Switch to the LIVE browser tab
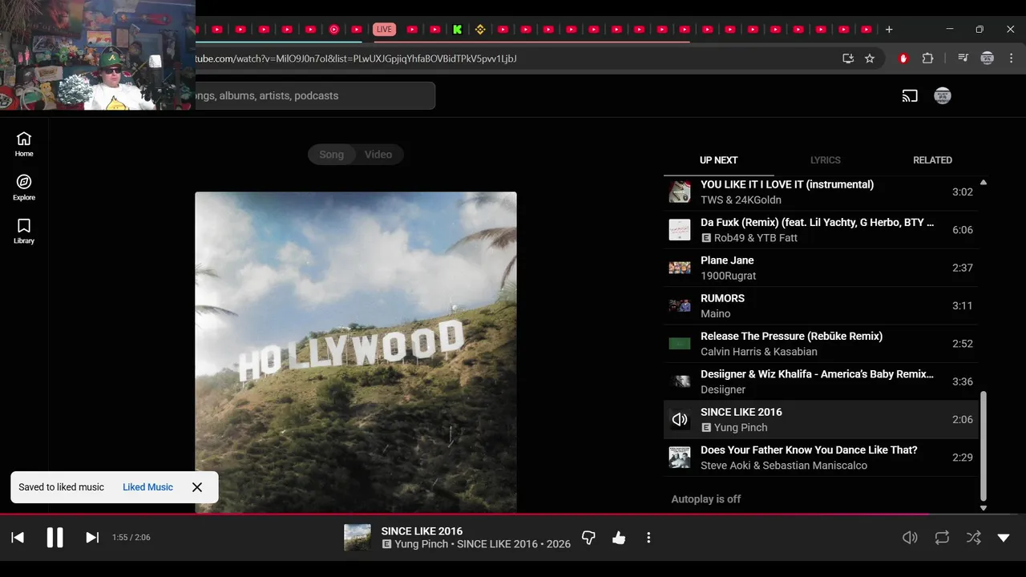 (384, 30)
